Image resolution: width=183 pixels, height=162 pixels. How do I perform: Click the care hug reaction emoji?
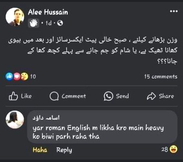[24, 76]
